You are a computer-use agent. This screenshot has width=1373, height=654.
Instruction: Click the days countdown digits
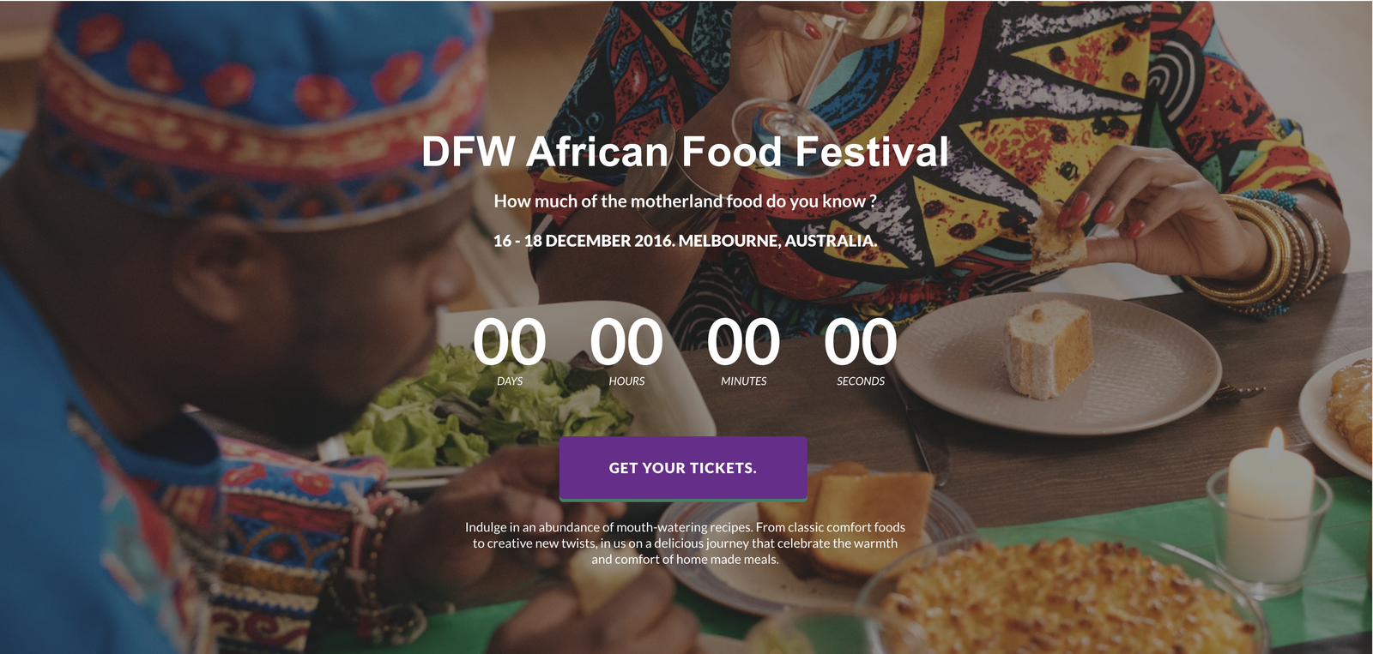[x=510, y=342]
